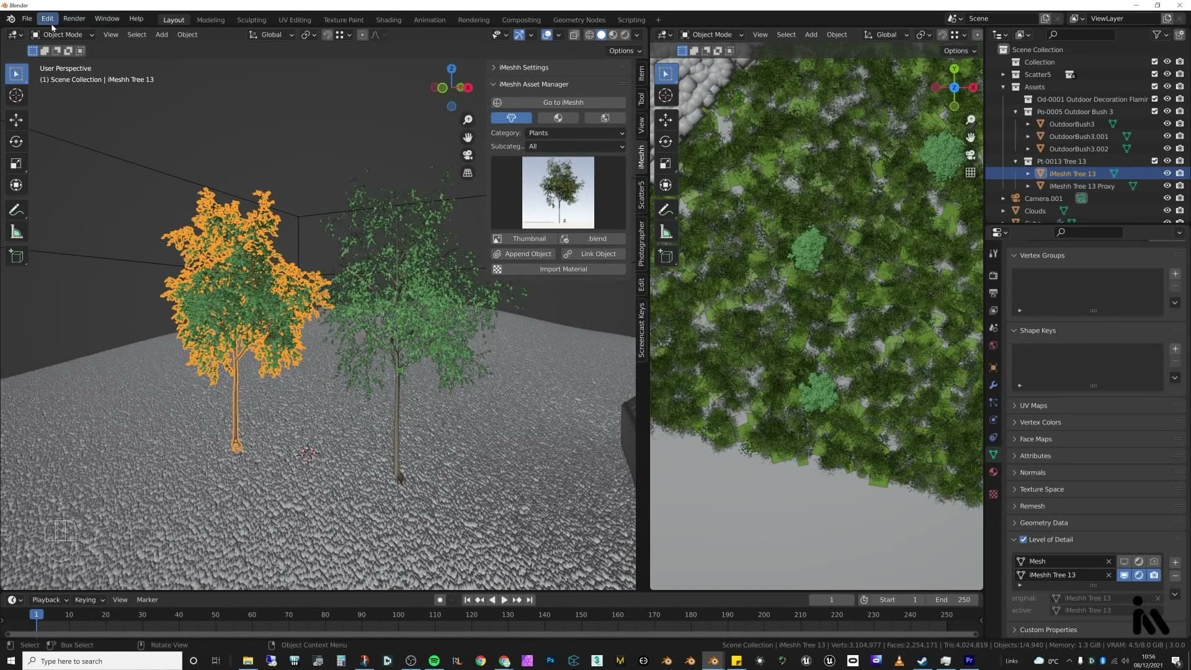
Task: Toggle render camera for iMeshh Tree 13 LOD
Action: coord(1154,575)
